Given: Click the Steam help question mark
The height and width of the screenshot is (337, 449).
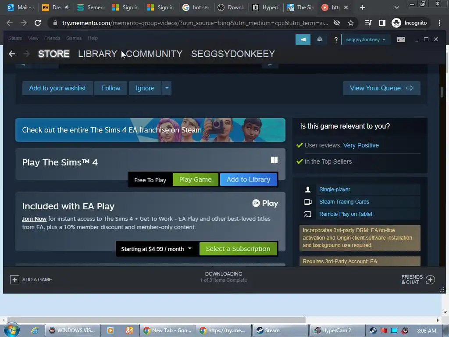Looking at the screenshot, I should pyautogui.click(x=336, y=39).
